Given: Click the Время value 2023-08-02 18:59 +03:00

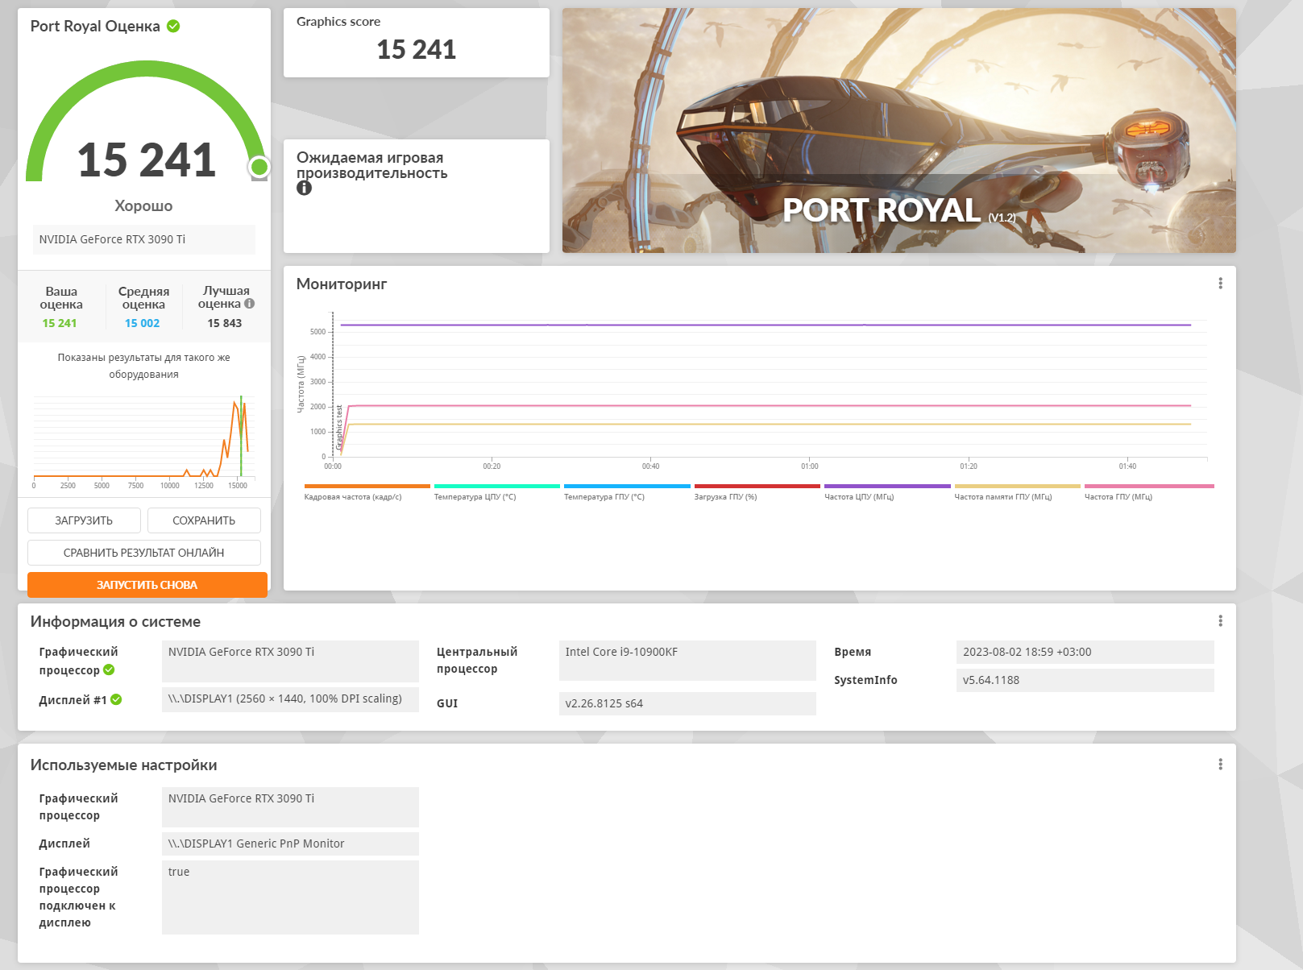Looking at the screenshot, I should coord(1085,652).
